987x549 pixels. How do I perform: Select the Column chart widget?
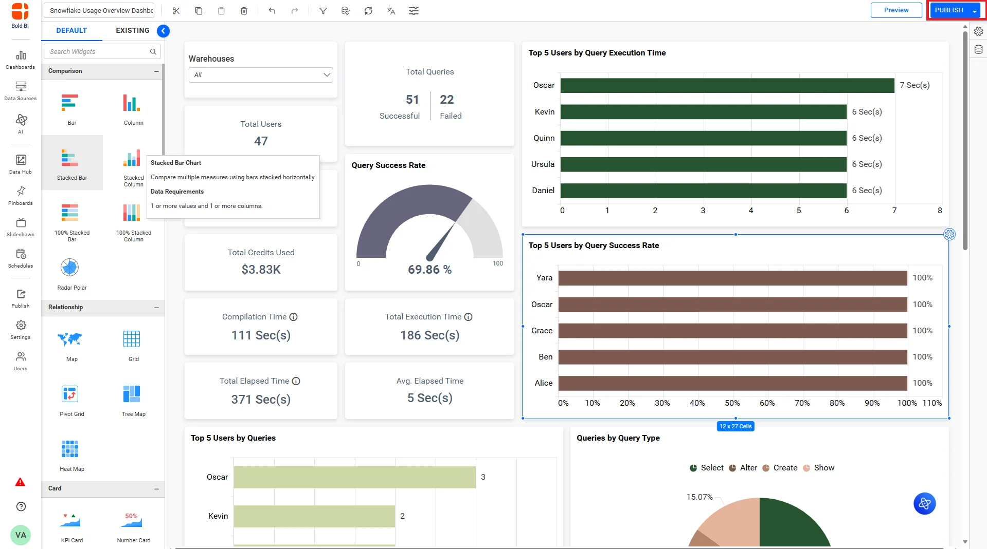click(x=134, y=109)
